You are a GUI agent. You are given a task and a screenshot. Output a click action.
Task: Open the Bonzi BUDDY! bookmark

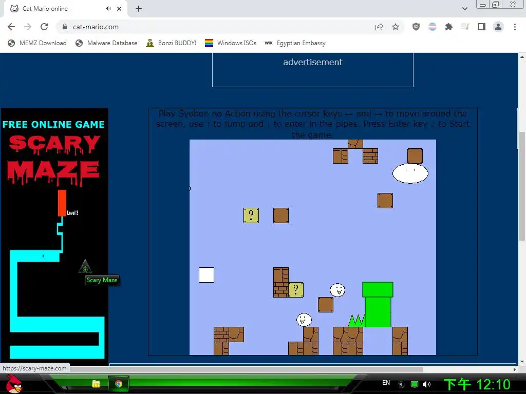(171, 43)
